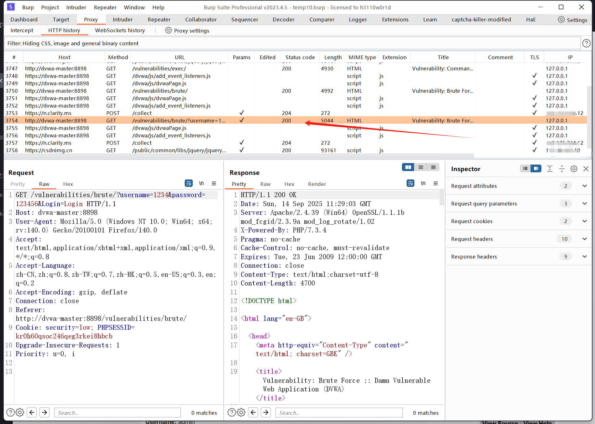Image resolution: width=595 pixels, height=424 pixels.
Task: Sort history by MIME type column
Action: 362,57
